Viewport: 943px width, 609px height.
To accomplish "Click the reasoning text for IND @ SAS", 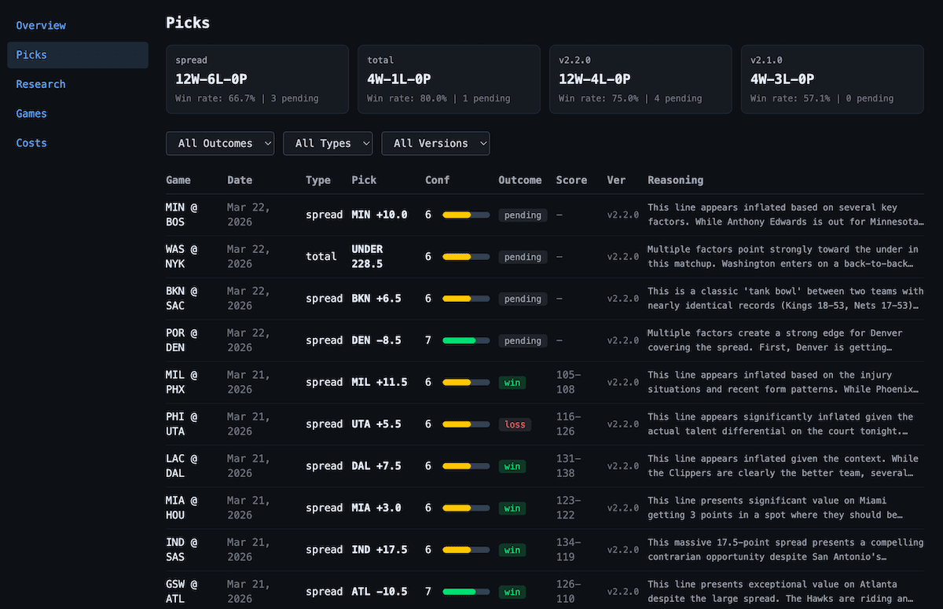I will pos(786,549).
